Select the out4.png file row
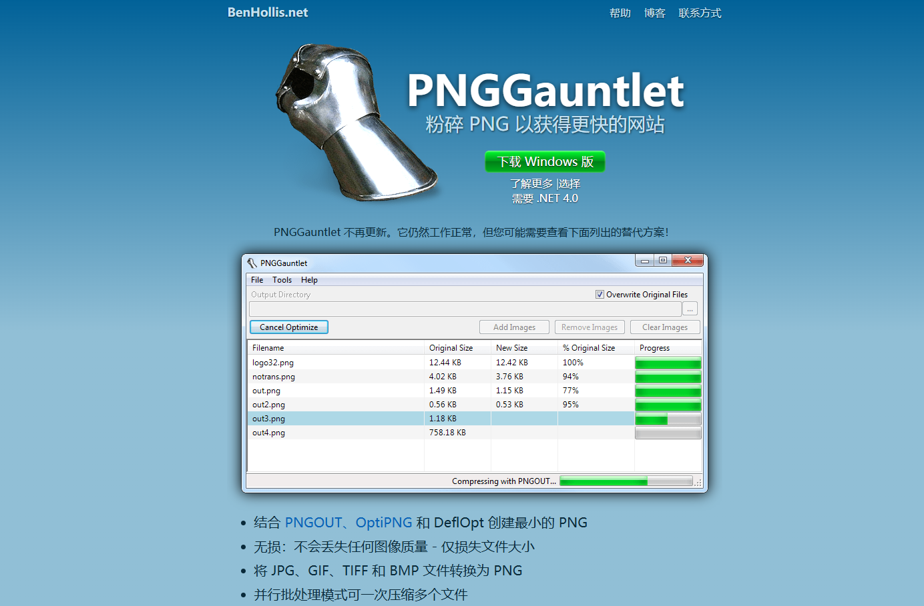The image size is (924, 606). [474, 433]
